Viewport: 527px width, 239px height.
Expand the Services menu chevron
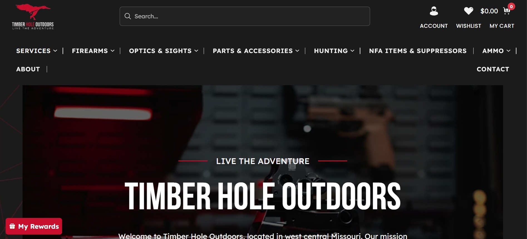[x=55, y=51]
